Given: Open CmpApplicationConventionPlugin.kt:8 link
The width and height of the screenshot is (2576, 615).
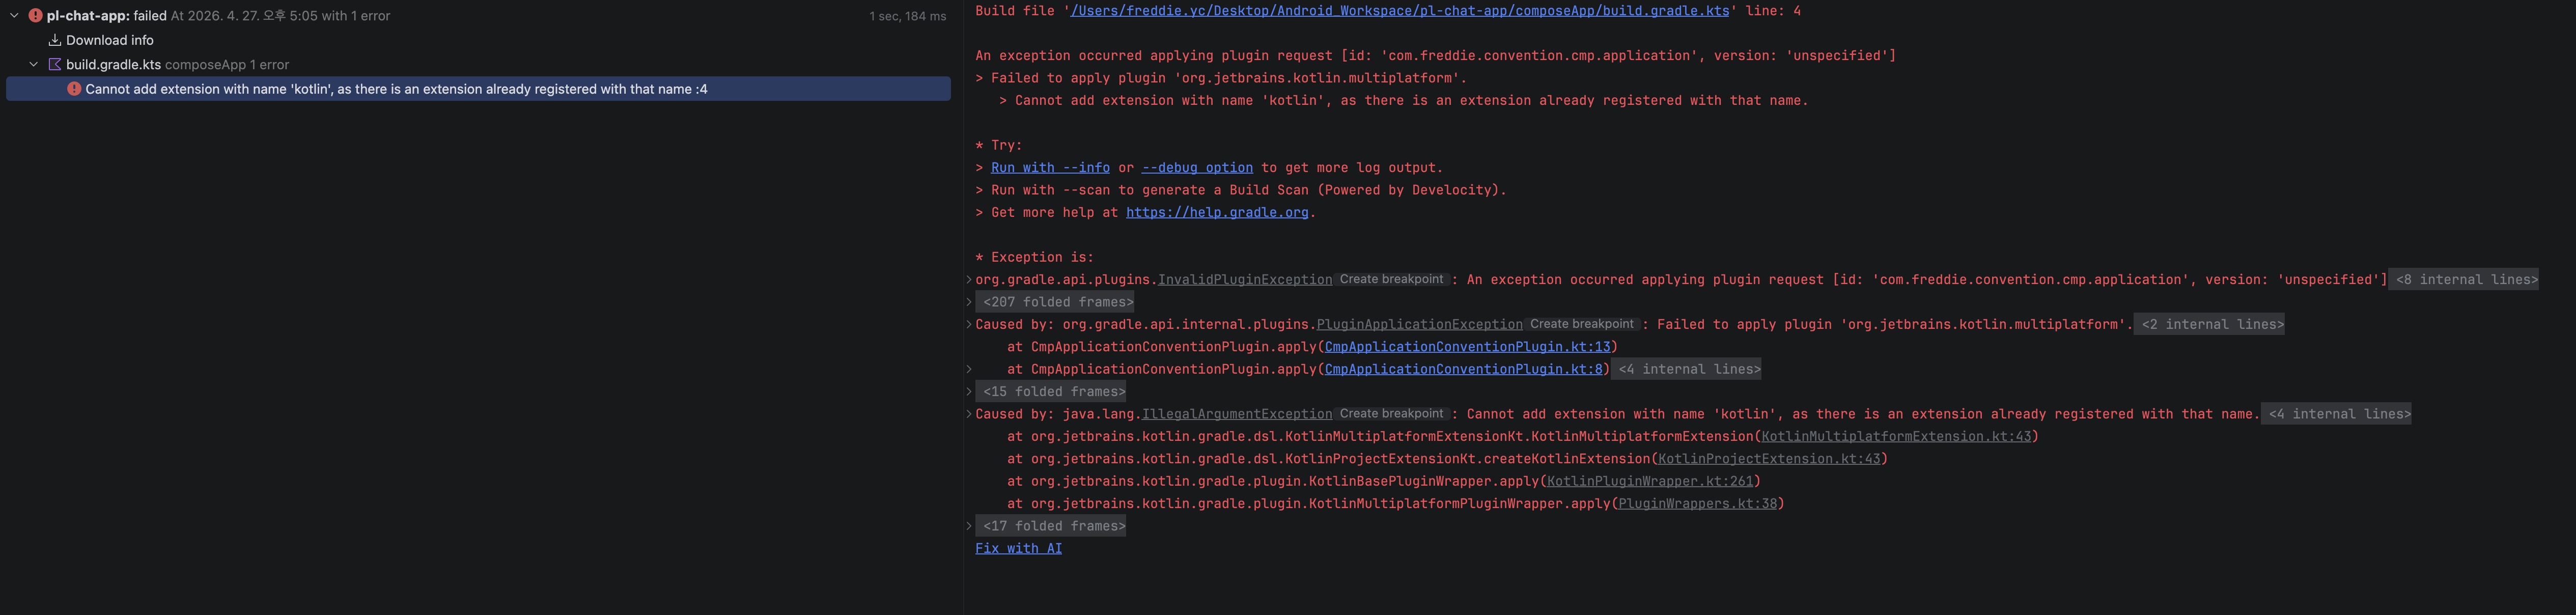Looking at the screenshot, I should pos(1463,369).
